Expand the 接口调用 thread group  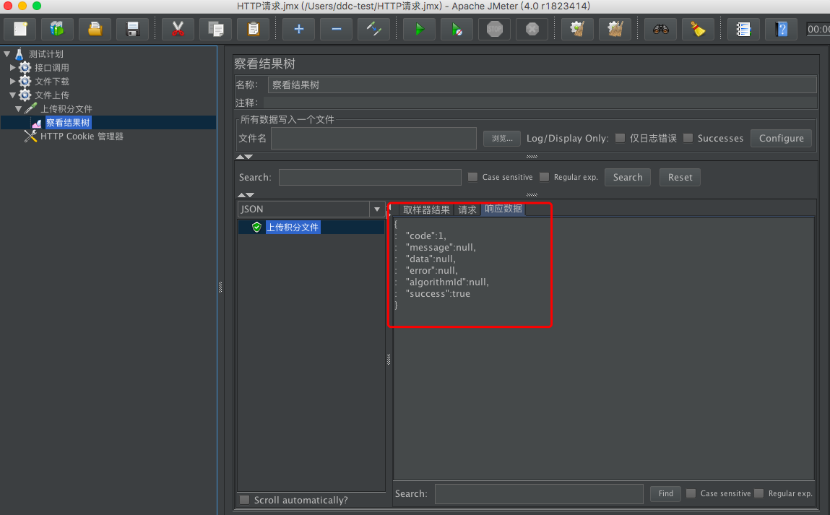coord(13,67)
